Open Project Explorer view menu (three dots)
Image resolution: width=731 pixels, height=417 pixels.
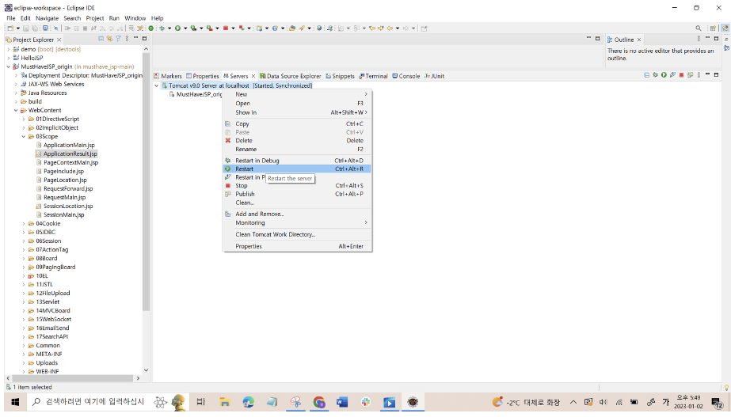click(127, 39)
